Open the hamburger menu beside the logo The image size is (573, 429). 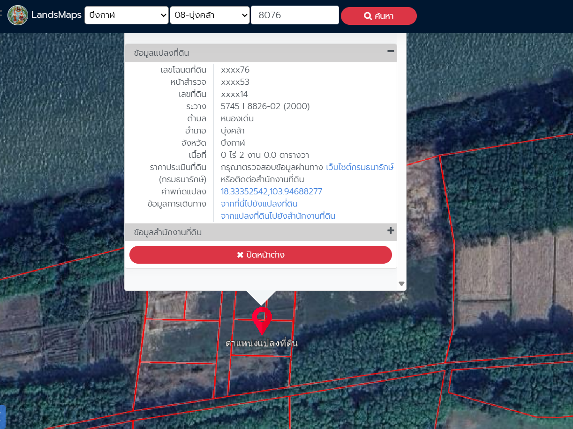click(1, 13)
